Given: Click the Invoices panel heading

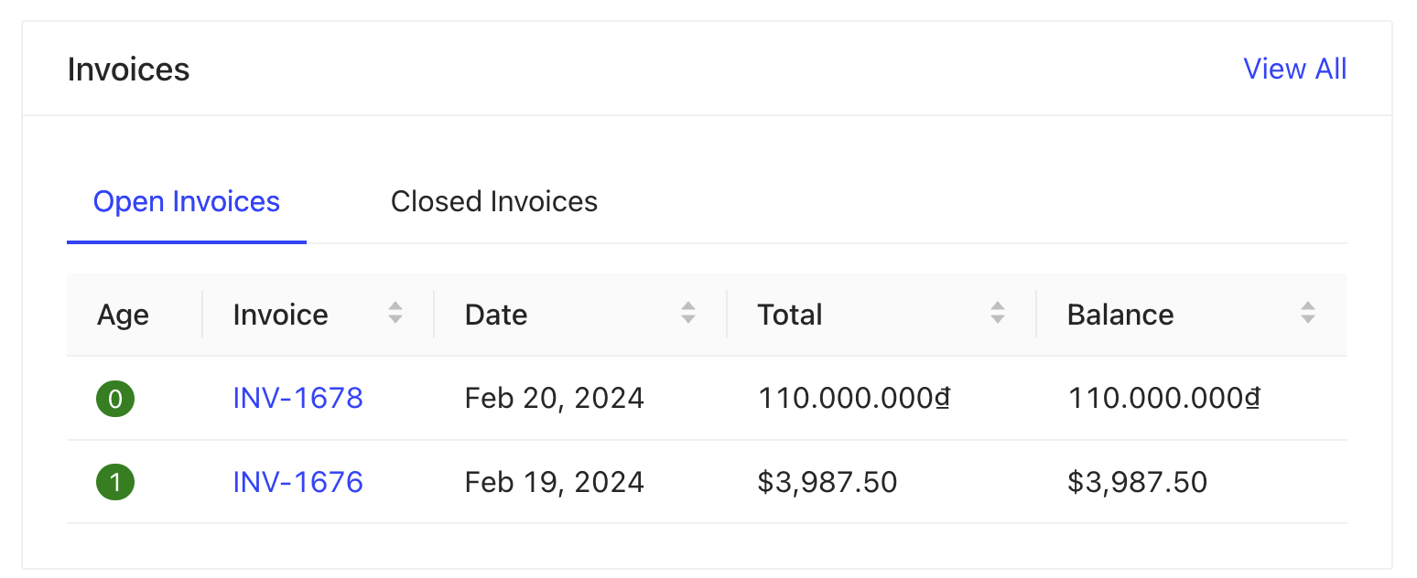Looking at the screenshot, I should click(x=128, y=70).
